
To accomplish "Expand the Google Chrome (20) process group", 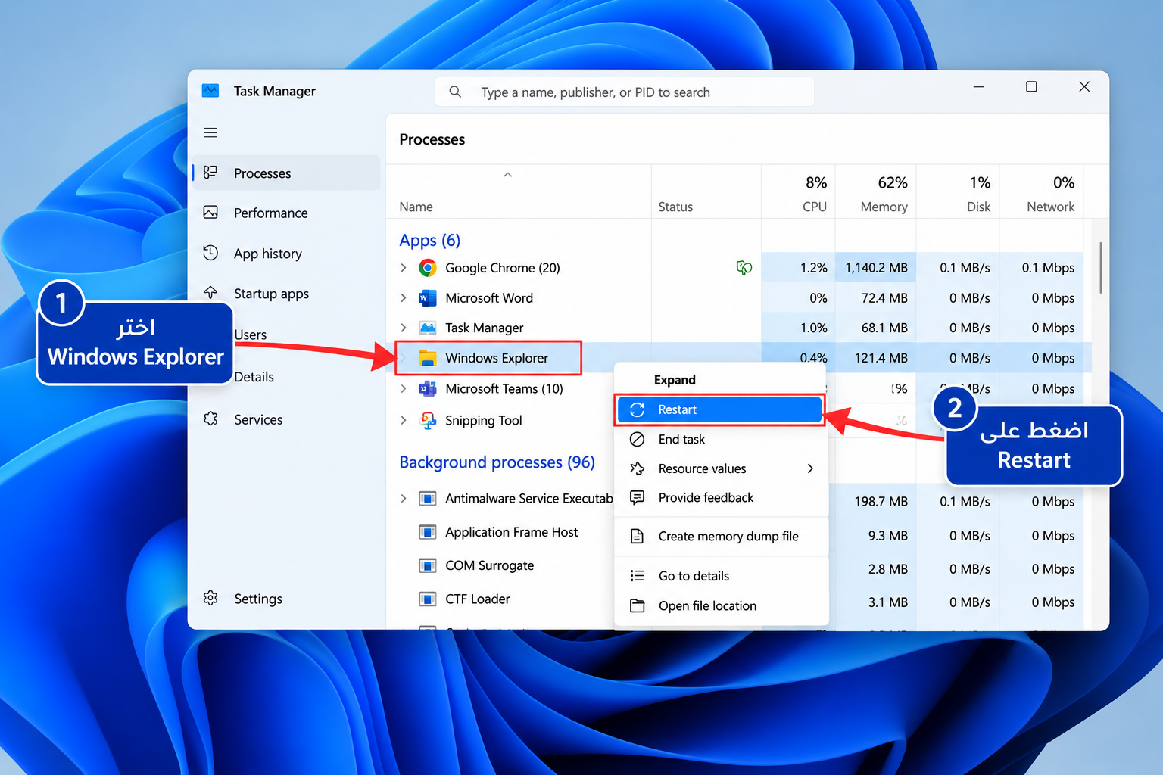I will pos(404,268).
